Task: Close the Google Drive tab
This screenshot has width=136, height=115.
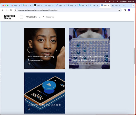Action: click(x=30, y=5)
